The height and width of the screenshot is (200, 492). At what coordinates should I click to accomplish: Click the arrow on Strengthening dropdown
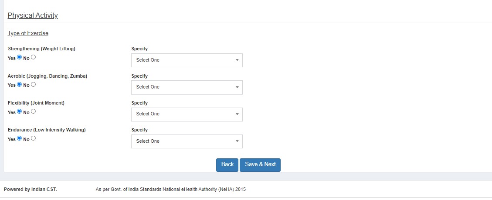pyautogui.click(x=237, y=60)
